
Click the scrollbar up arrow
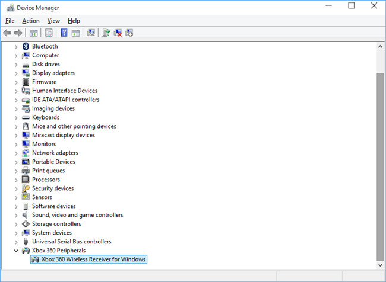click(x=380, y=46)
